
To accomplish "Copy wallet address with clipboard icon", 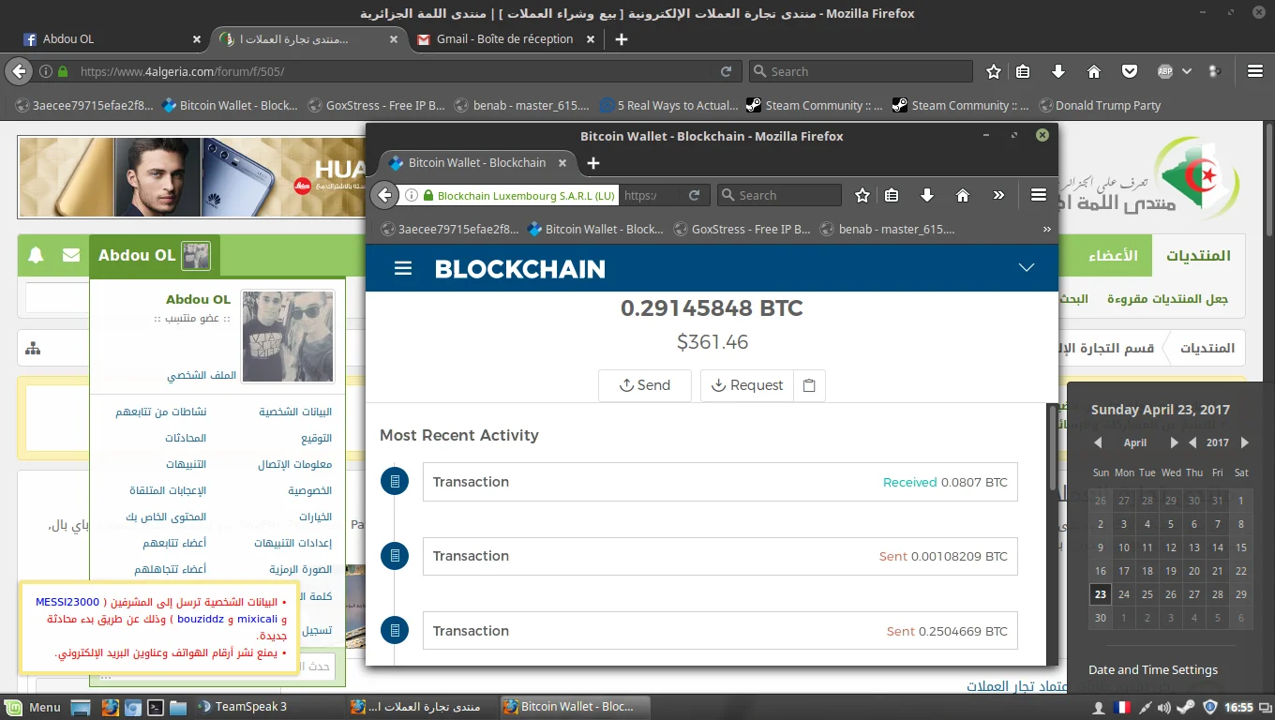I will point(809,385).
